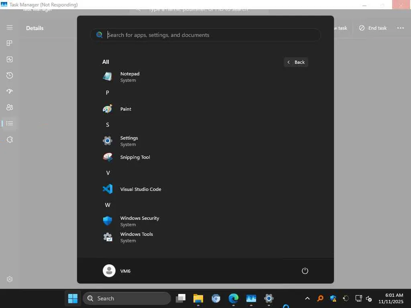The width and height of the screenshot is (411, 308).
Task: Open Task Manager Users page
Action: click(10, 107)
